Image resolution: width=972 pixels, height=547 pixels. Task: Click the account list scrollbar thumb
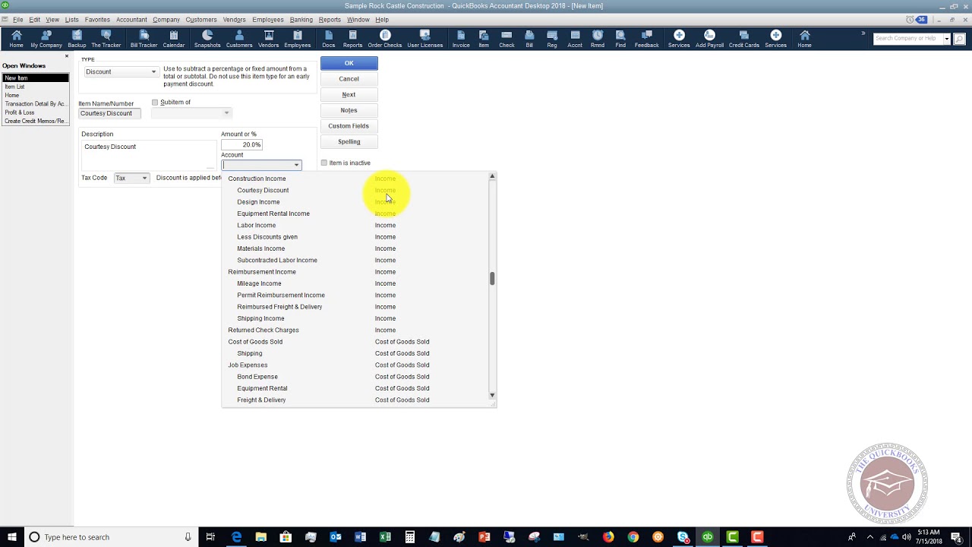click(x=492, y=279)
